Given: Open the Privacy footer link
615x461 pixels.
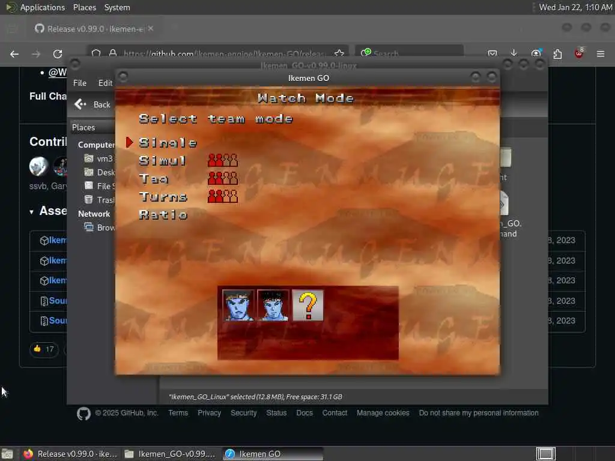Looking at the screenshot, I should click(209, 413).
